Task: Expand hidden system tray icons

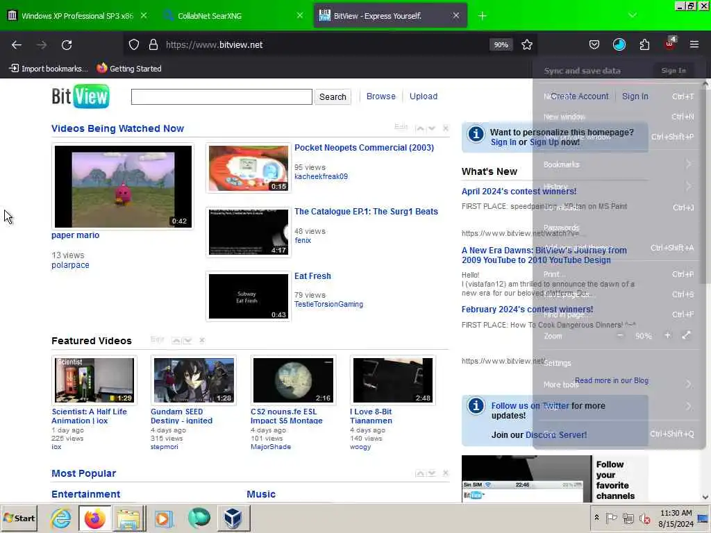Action: 596,517
